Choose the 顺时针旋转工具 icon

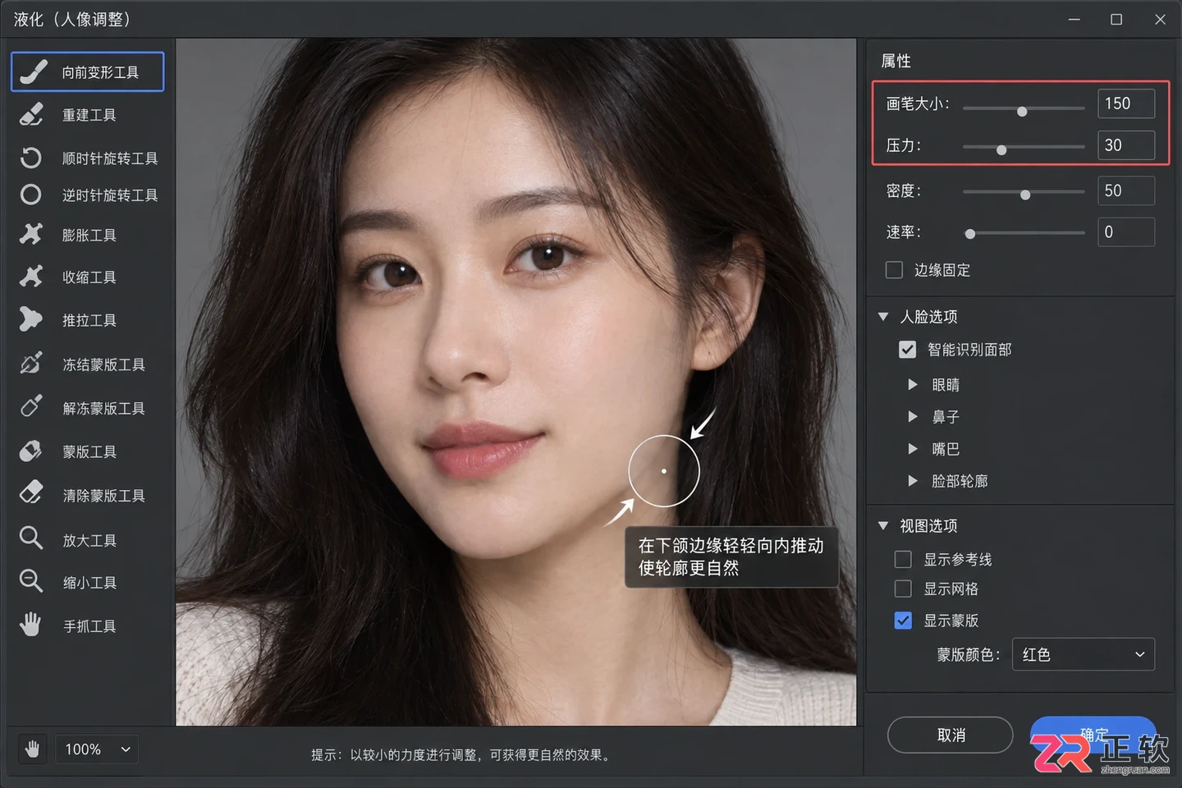pos(30,158)
